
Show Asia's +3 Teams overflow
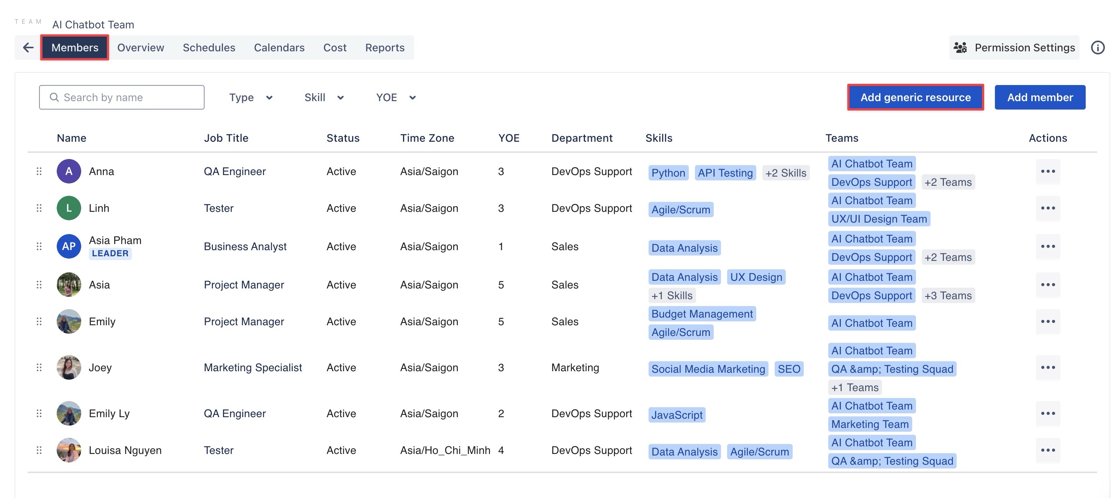coord(947,296)
